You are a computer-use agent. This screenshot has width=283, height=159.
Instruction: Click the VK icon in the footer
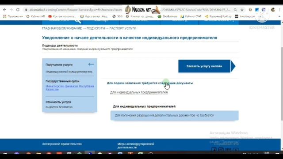pyautogui.click(x=228, y=150)
